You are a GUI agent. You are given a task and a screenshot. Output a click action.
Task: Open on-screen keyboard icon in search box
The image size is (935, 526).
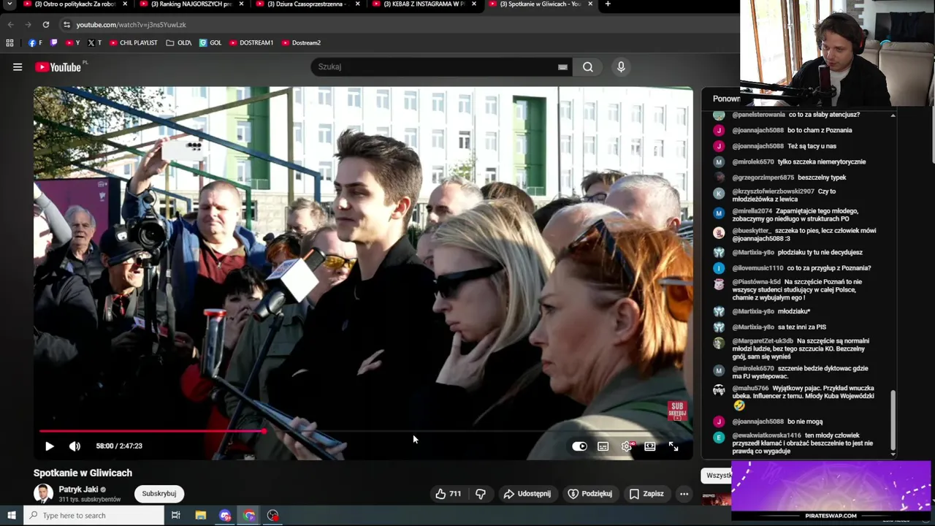click(x=562, y=66)
